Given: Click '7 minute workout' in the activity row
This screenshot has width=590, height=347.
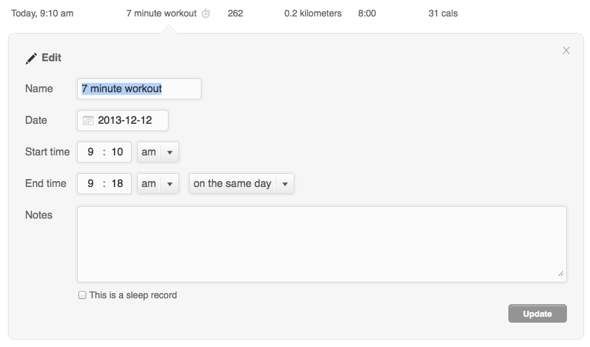Looking at the screenshot, I should pos(161,14).
